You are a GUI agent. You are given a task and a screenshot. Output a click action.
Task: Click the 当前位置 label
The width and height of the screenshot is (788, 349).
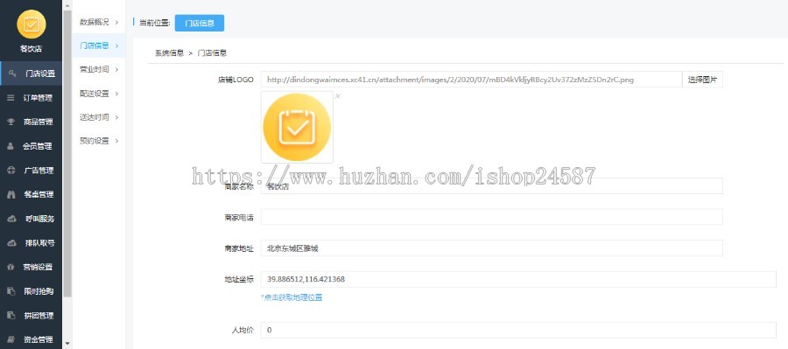(x=154, y=23)
